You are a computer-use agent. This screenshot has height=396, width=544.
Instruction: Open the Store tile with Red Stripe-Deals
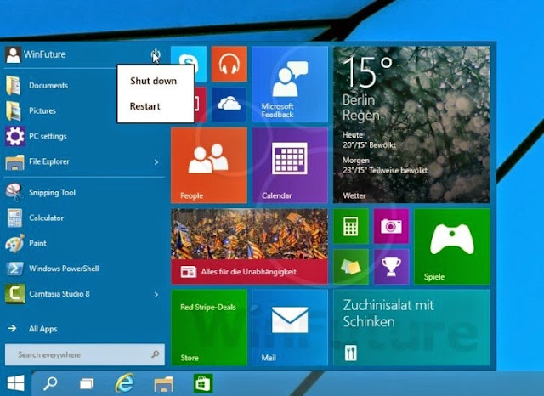click(209, 327)
